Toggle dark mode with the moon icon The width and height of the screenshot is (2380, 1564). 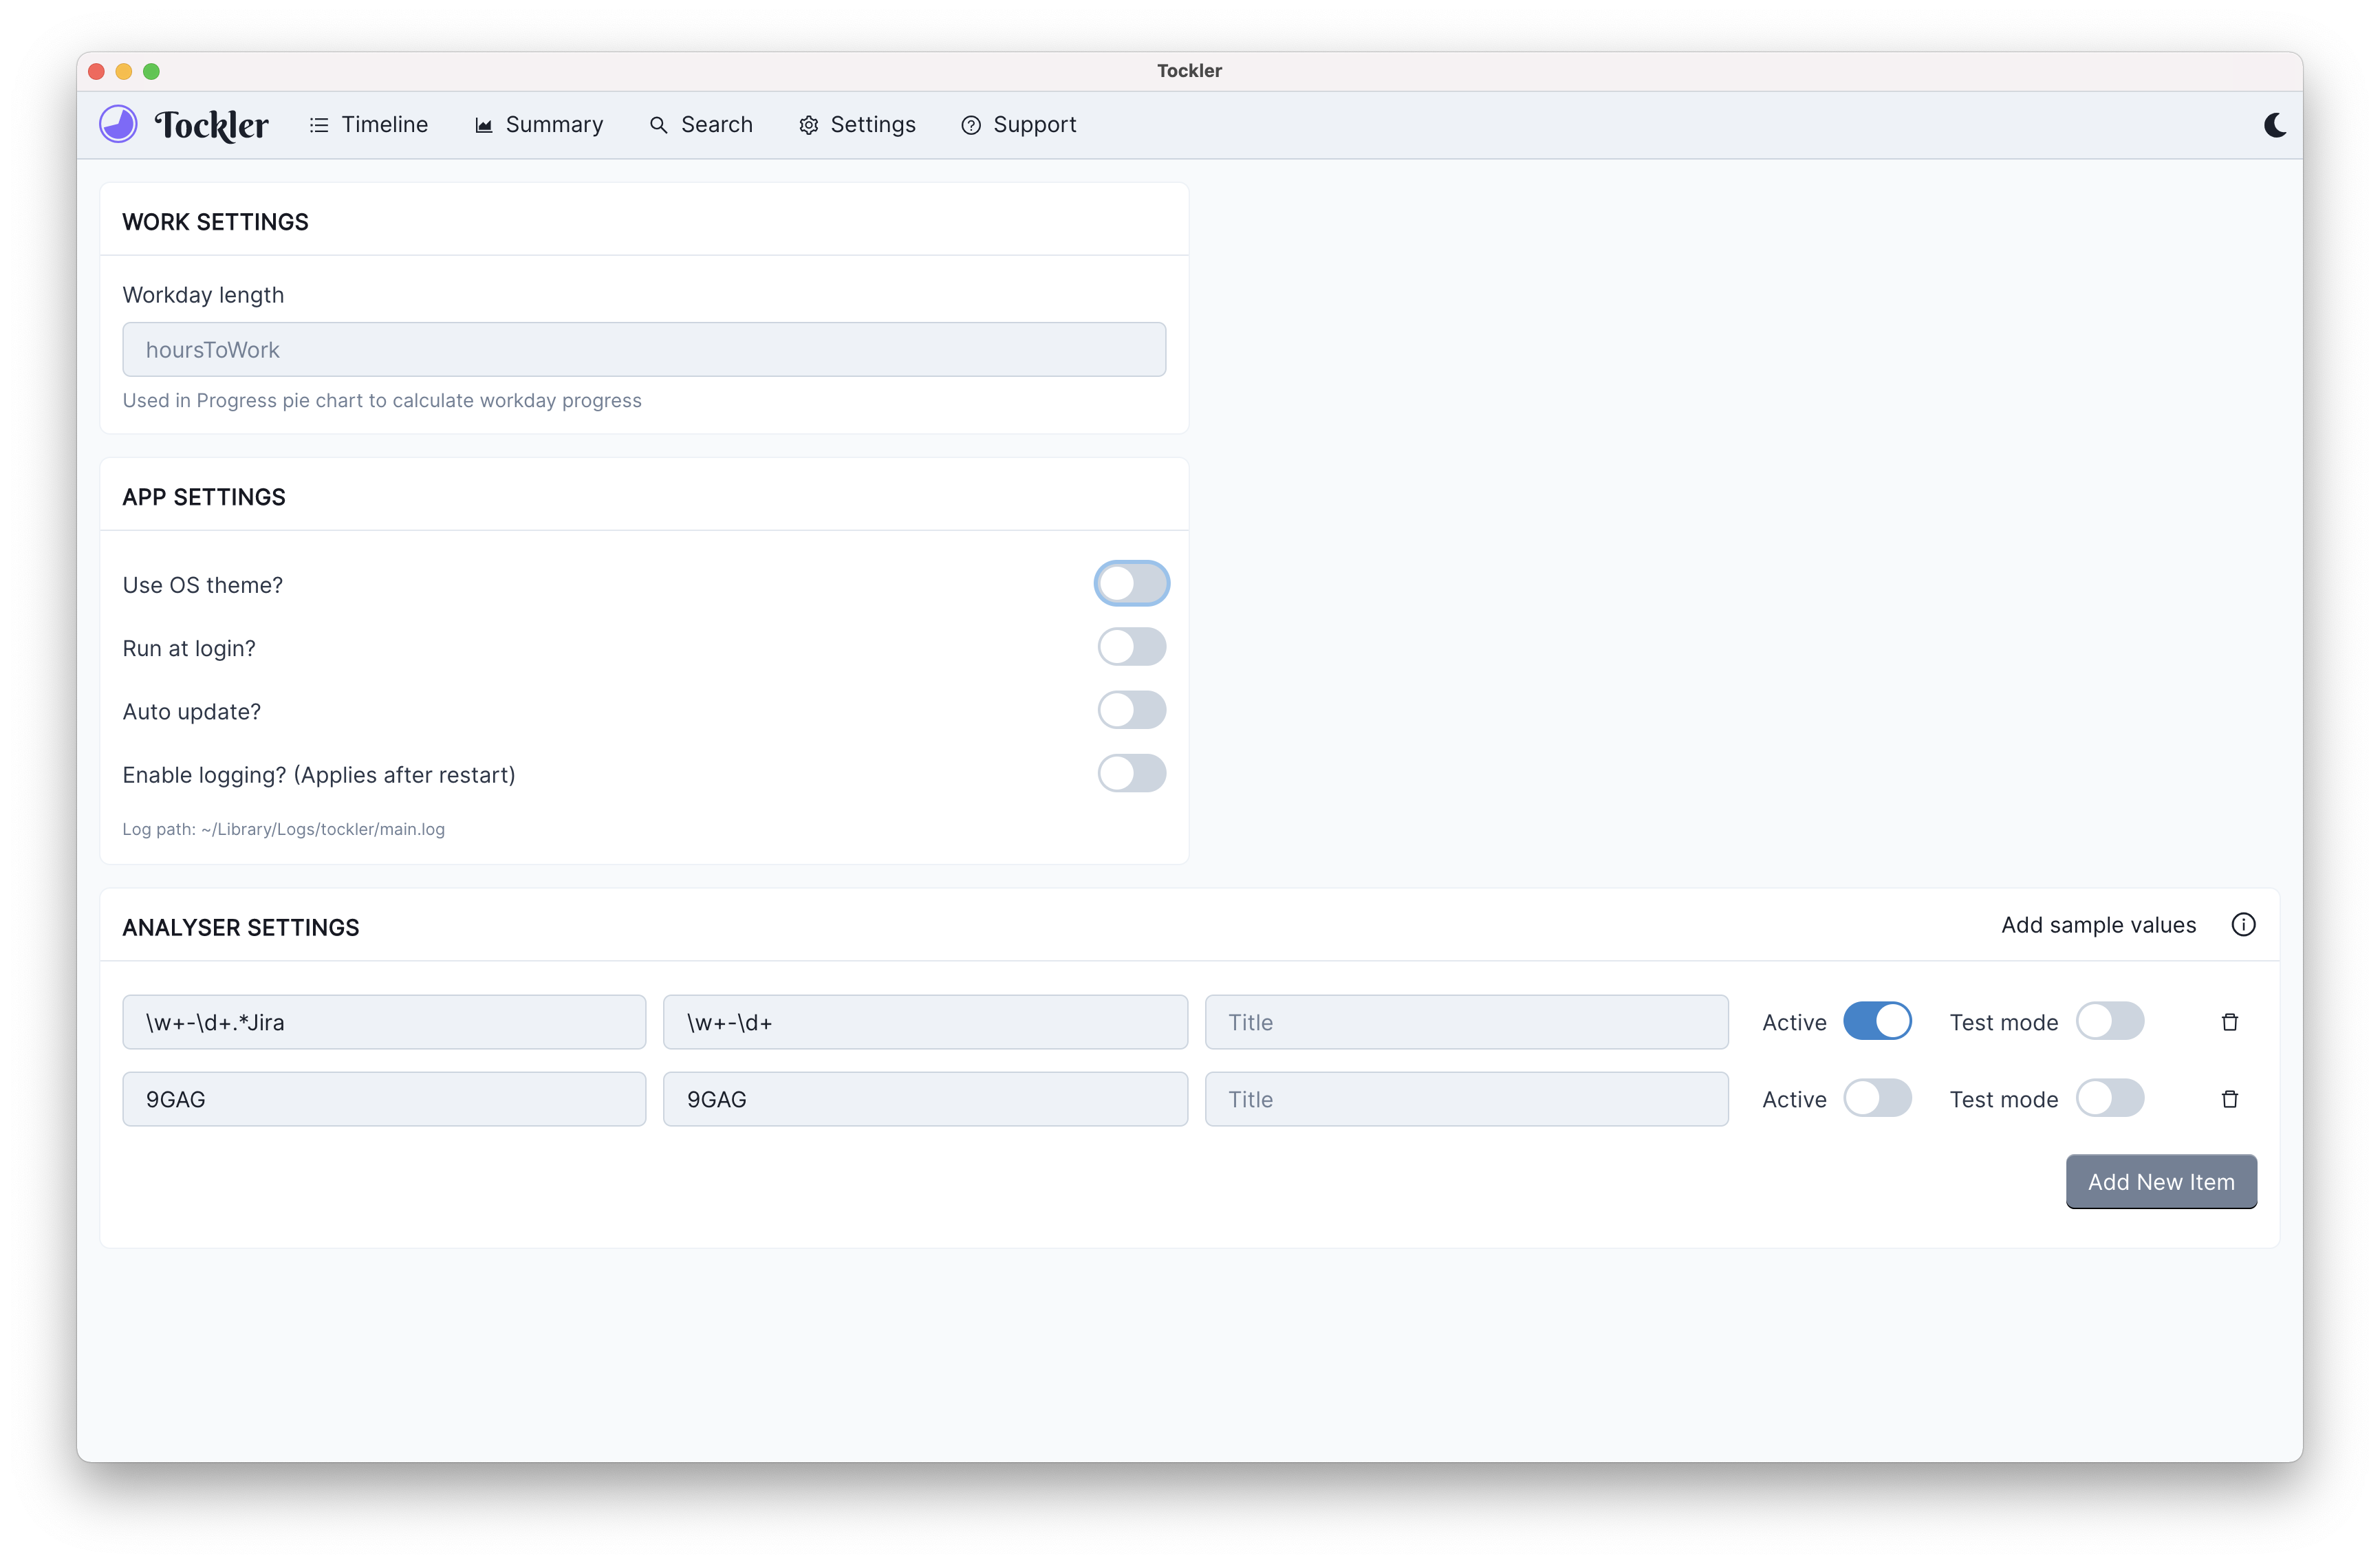point(2274,125)
